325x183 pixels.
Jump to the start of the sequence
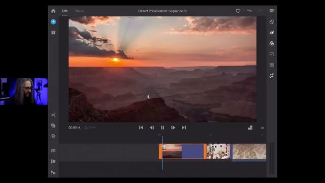coord(141,128)
